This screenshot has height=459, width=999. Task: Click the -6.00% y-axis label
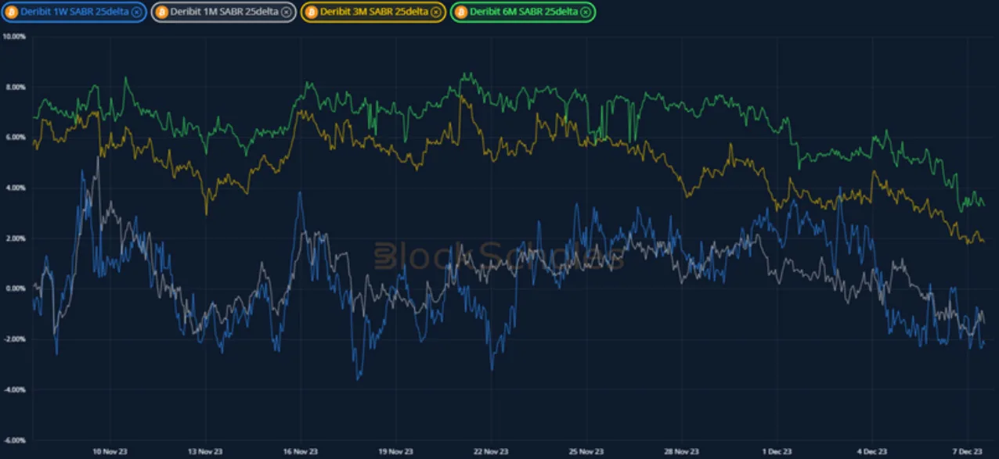[16, 440]
